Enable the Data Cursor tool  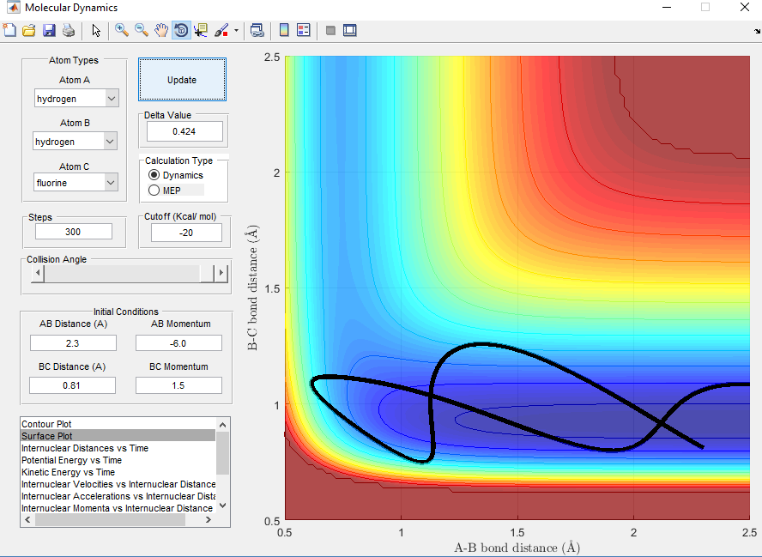(x=201, y=30)
